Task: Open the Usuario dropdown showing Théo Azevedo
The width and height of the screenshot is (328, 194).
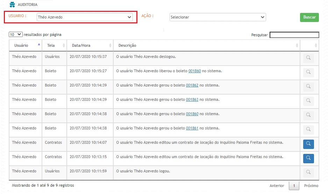Action: pos(85,17)
